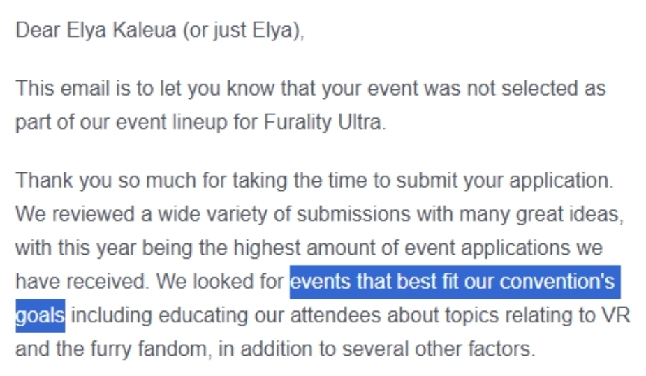This screenshot has height=376, width=646.
Task: Click the word "Thank" starting the second paragraph
Action: tap(43, 181)
